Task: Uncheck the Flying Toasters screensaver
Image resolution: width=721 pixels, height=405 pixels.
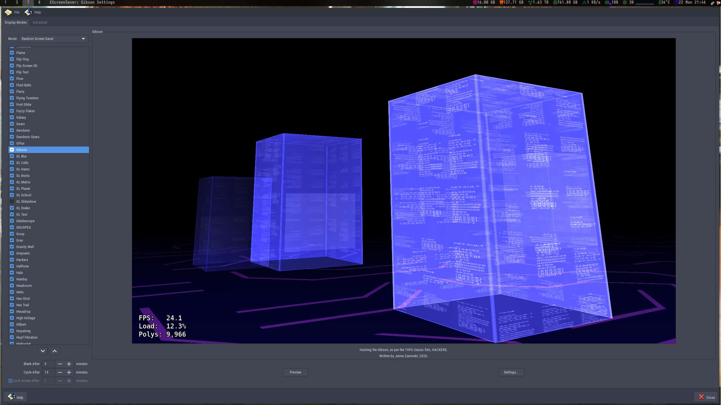Action: (12, 98)
